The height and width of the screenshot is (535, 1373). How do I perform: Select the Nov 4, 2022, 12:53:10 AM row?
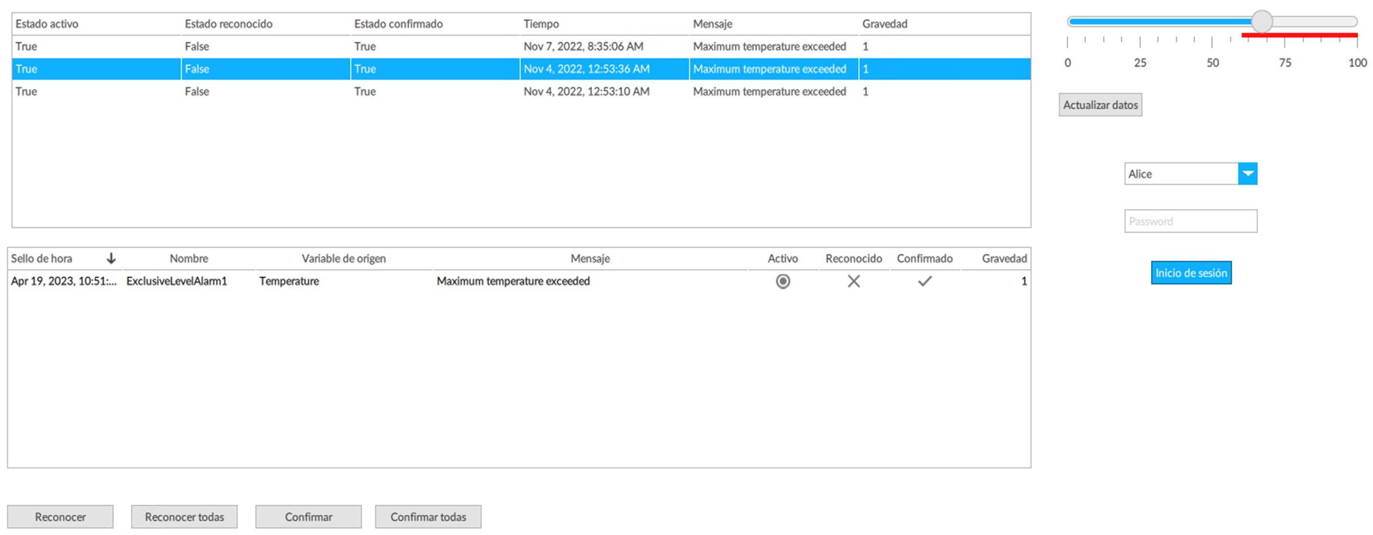(521, 91)
